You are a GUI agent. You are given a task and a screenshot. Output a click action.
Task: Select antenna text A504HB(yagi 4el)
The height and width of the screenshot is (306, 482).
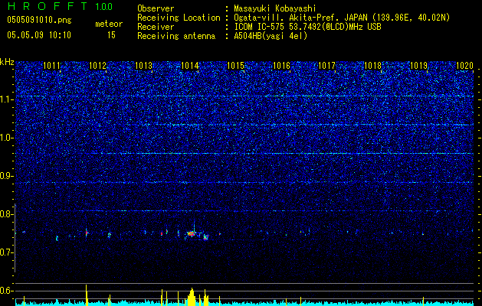(271, 36)
